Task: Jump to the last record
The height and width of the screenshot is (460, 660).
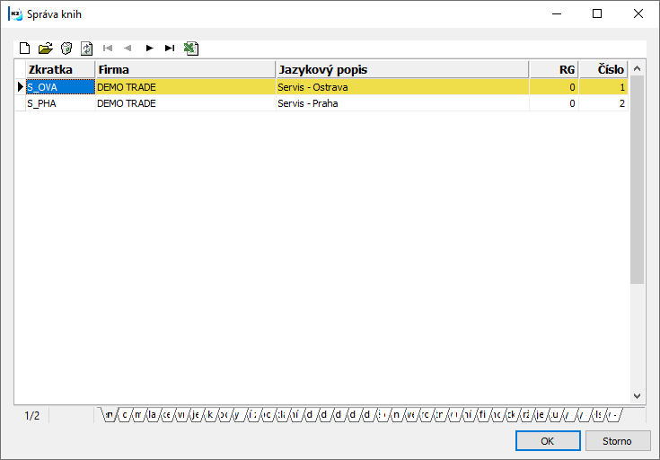Action: [170, 48]
